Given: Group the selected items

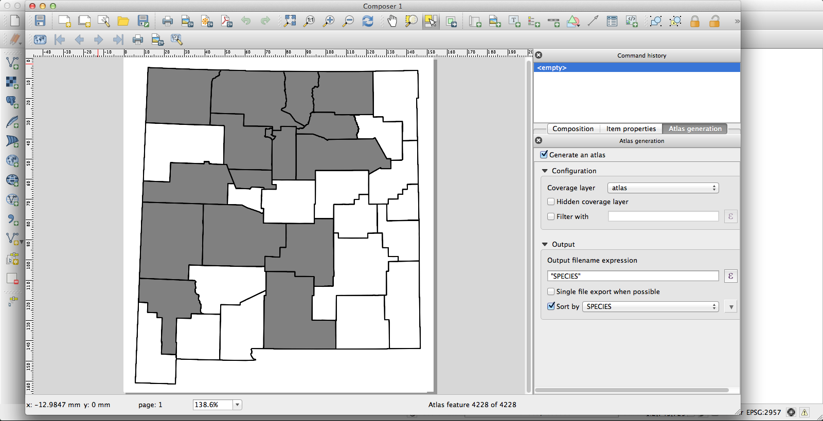Looking at the screenshot, I should (x=656, y=21).
